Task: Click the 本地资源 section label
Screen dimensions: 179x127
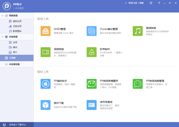Action: pyautogui.click(x=13, y=37)
